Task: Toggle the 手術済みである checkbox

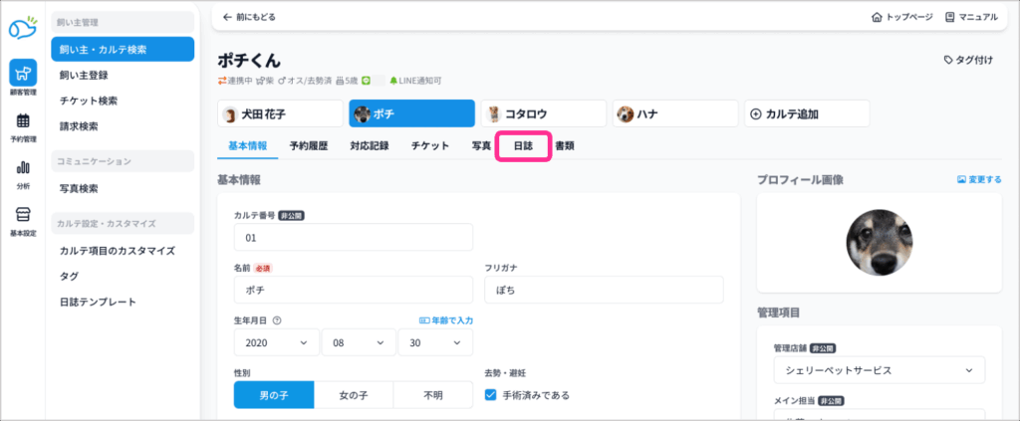Action: (x=490, y=395)
